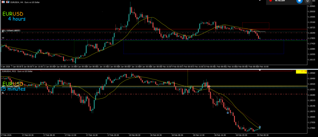The width and height of the screenshot is (318, 137).
Task: Select the mid-trend blue diamond marker
Action: click(x=228, y=113)
